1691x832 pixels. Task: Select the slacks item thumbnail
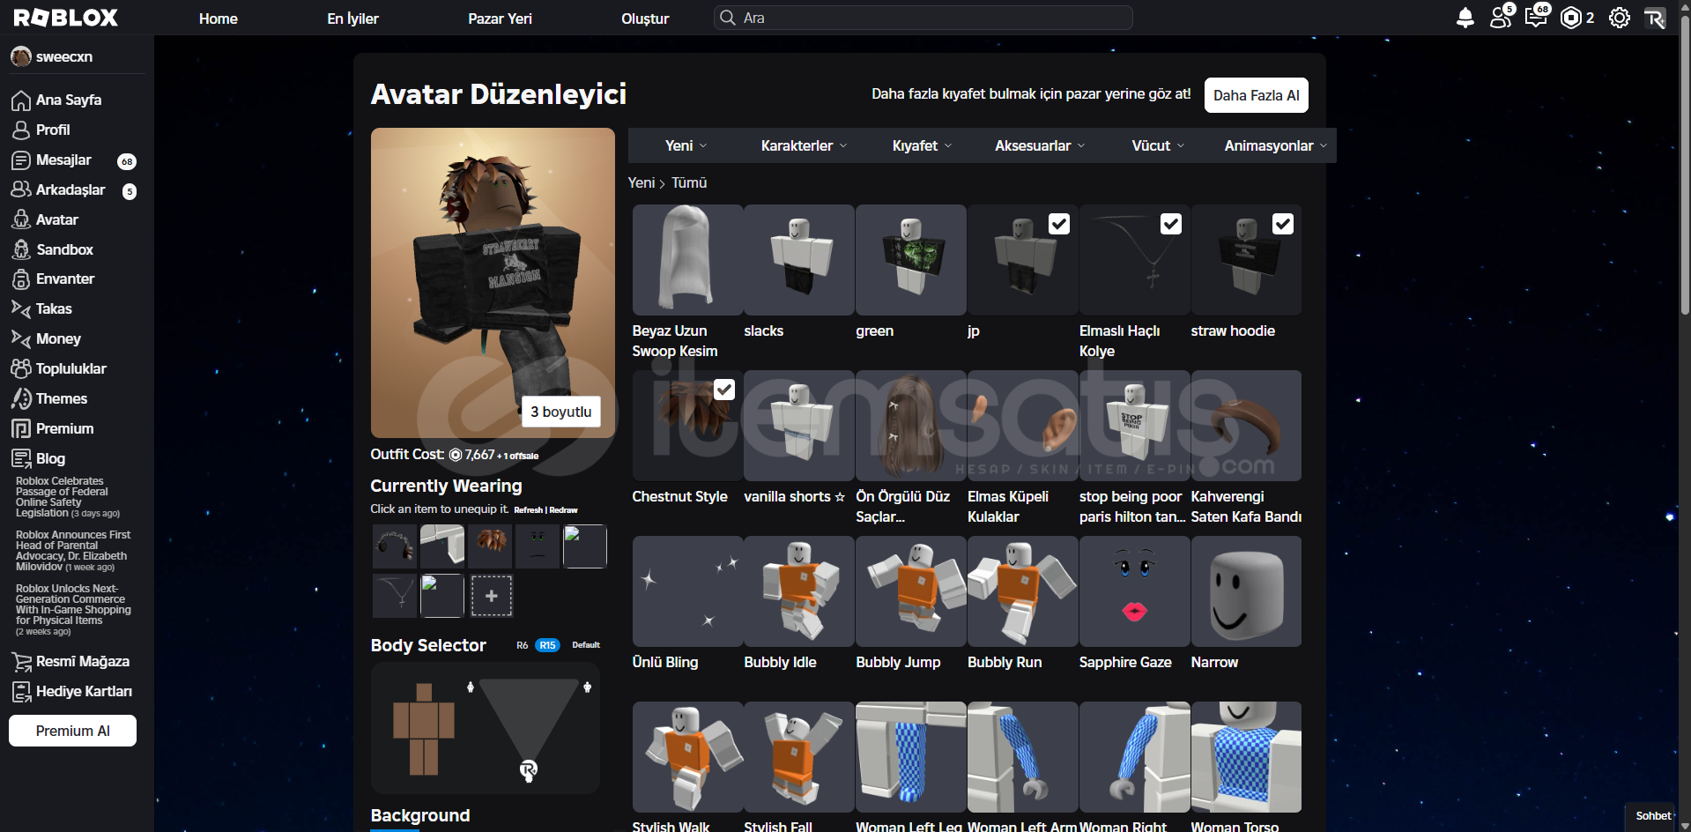click(x=799, y=260)
